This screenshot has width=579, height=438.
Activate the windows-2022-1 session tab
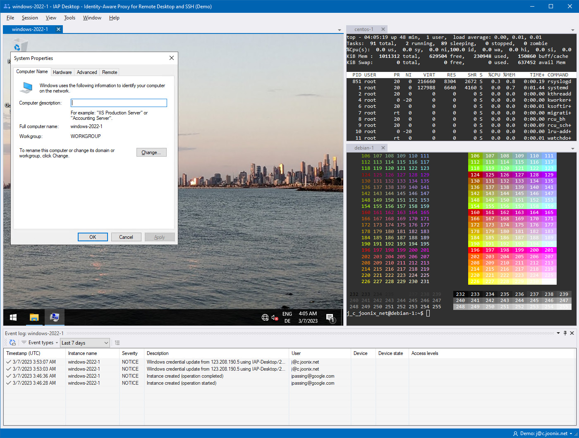pos(30,29)
